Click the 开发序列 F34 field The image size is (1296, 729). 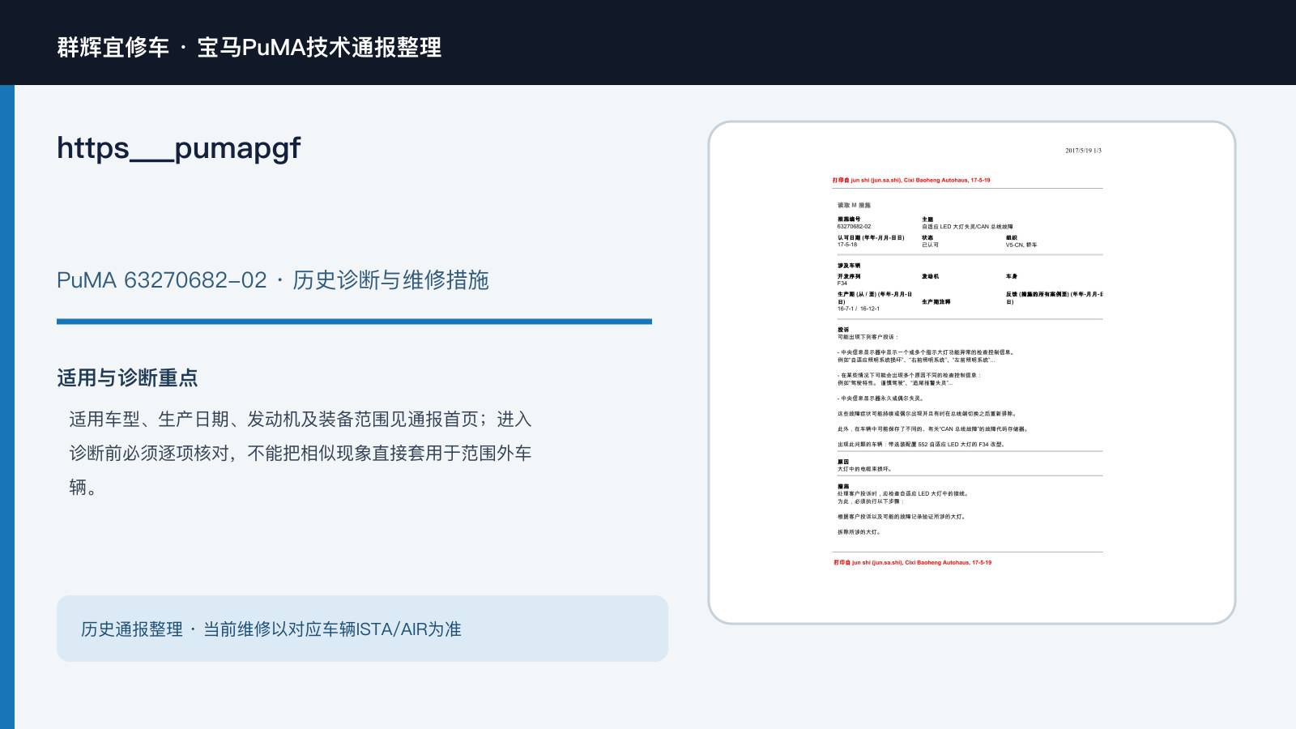pos(849,279)
